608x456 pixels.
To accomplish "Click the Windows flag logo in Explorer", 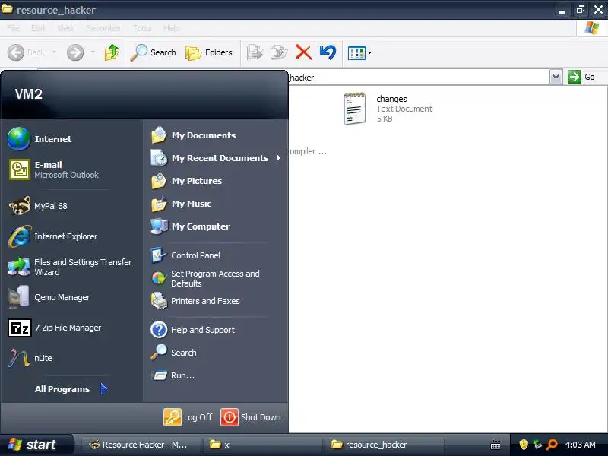I will (x=592, y=28).
